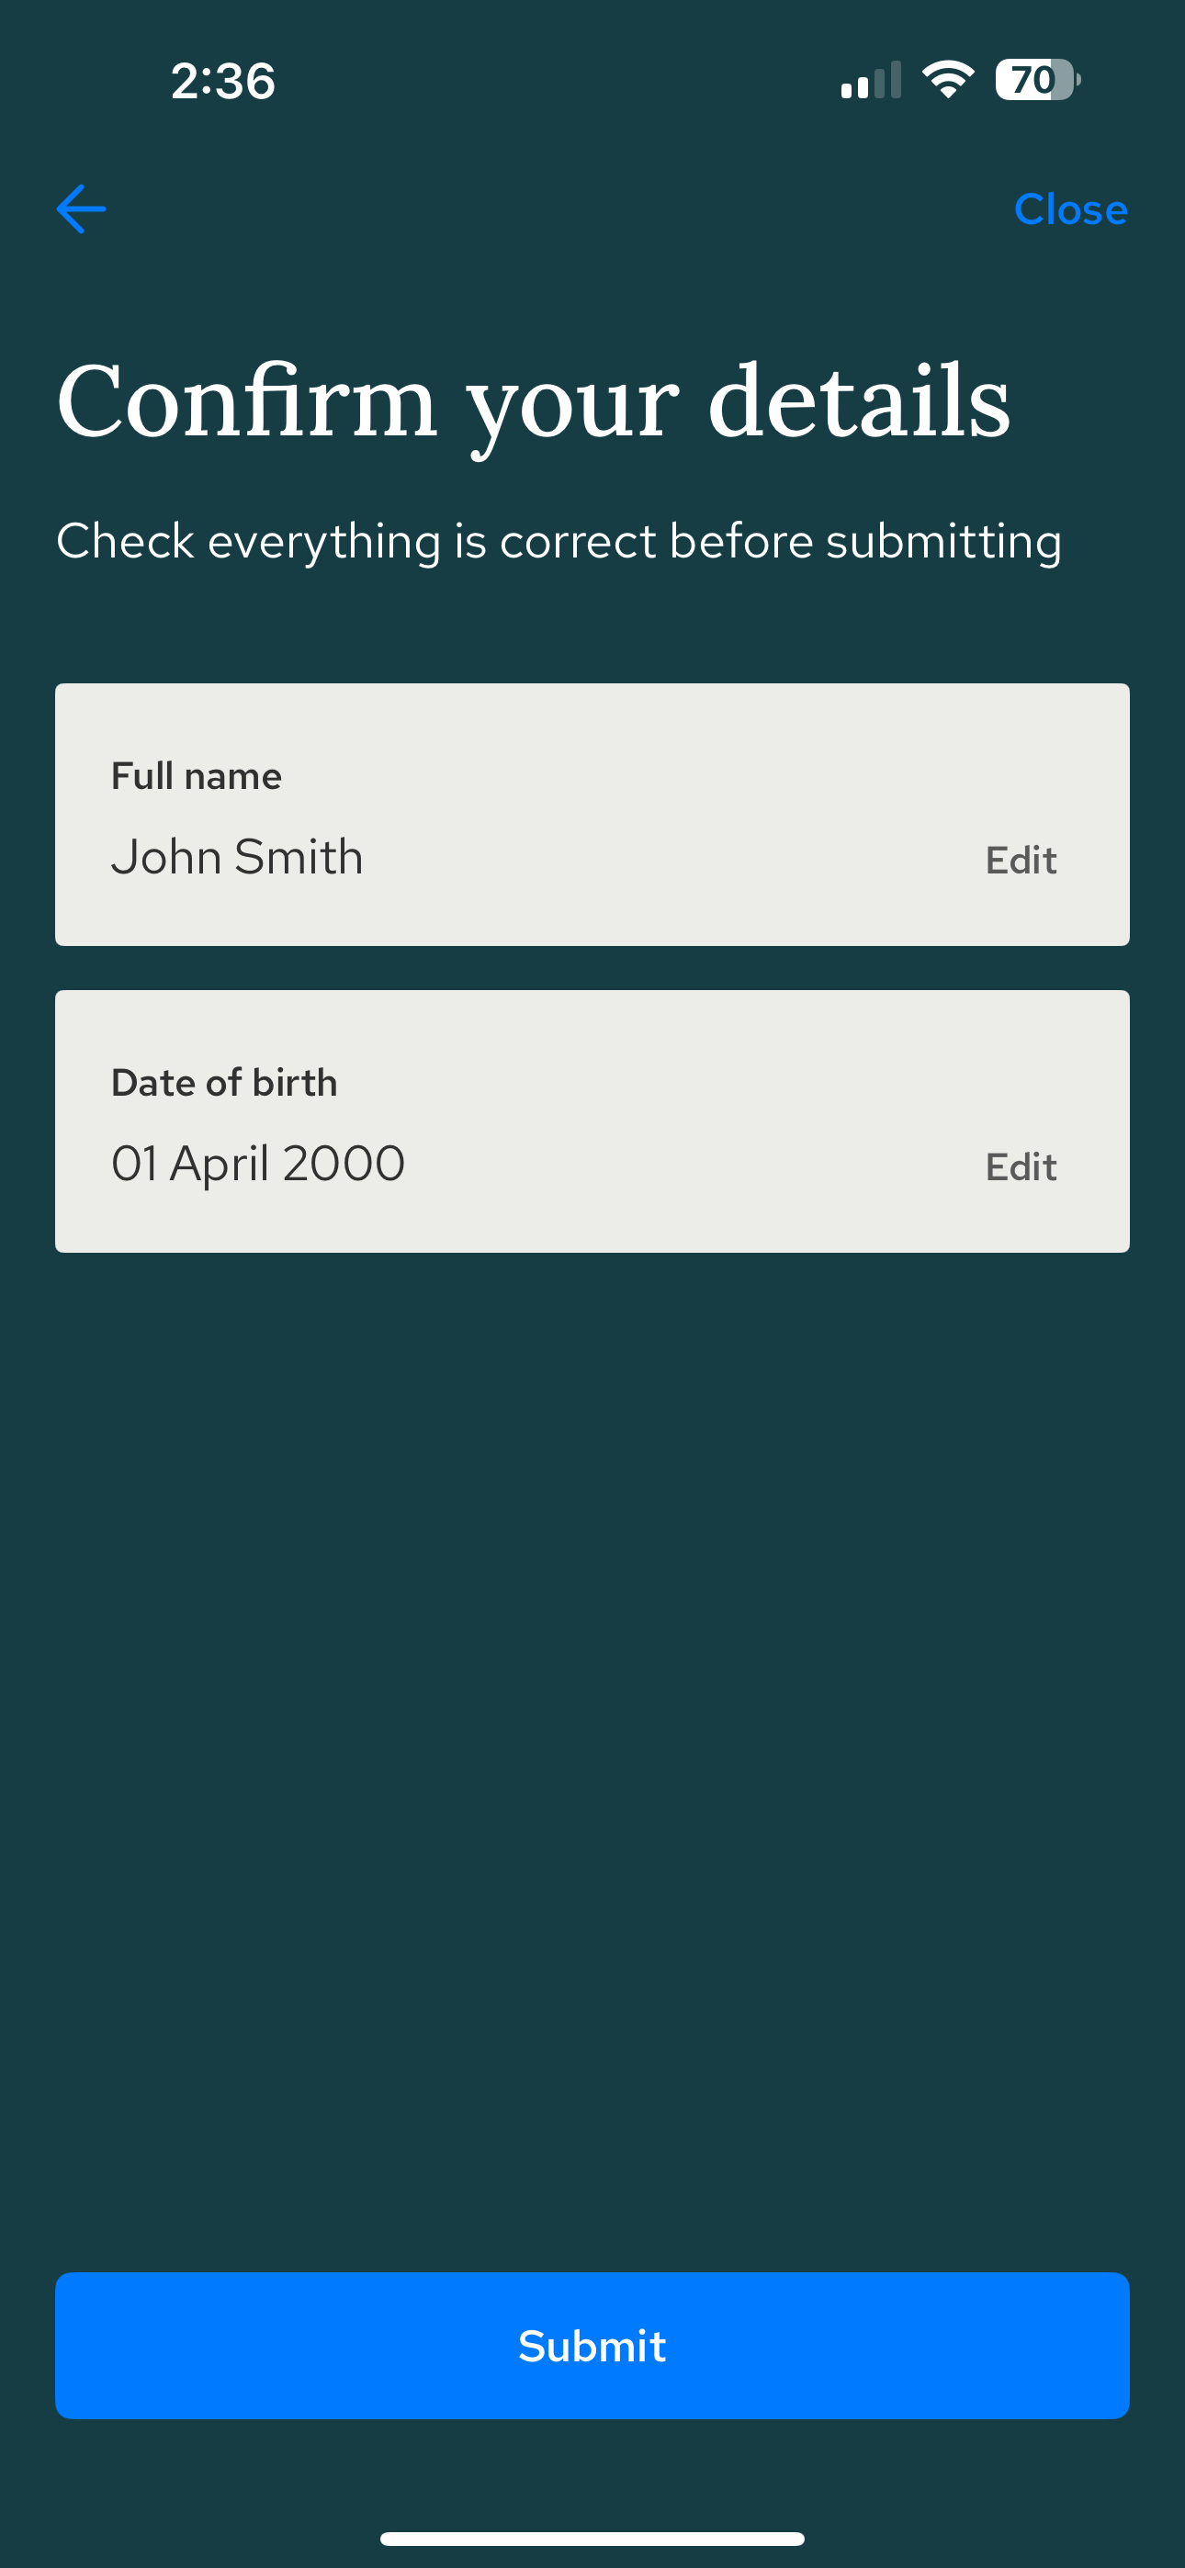This screenshot has width=1185, height=2568.
Task: Edit the Date of birth
Action: 1021,1166
